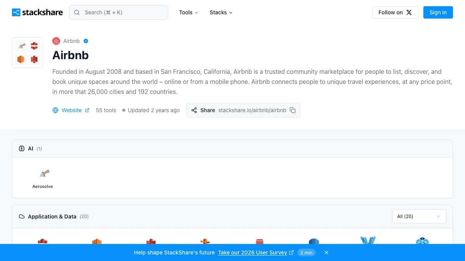465x261 pixels.
Task: Click the Follow on X button
Action: point(395,12)
